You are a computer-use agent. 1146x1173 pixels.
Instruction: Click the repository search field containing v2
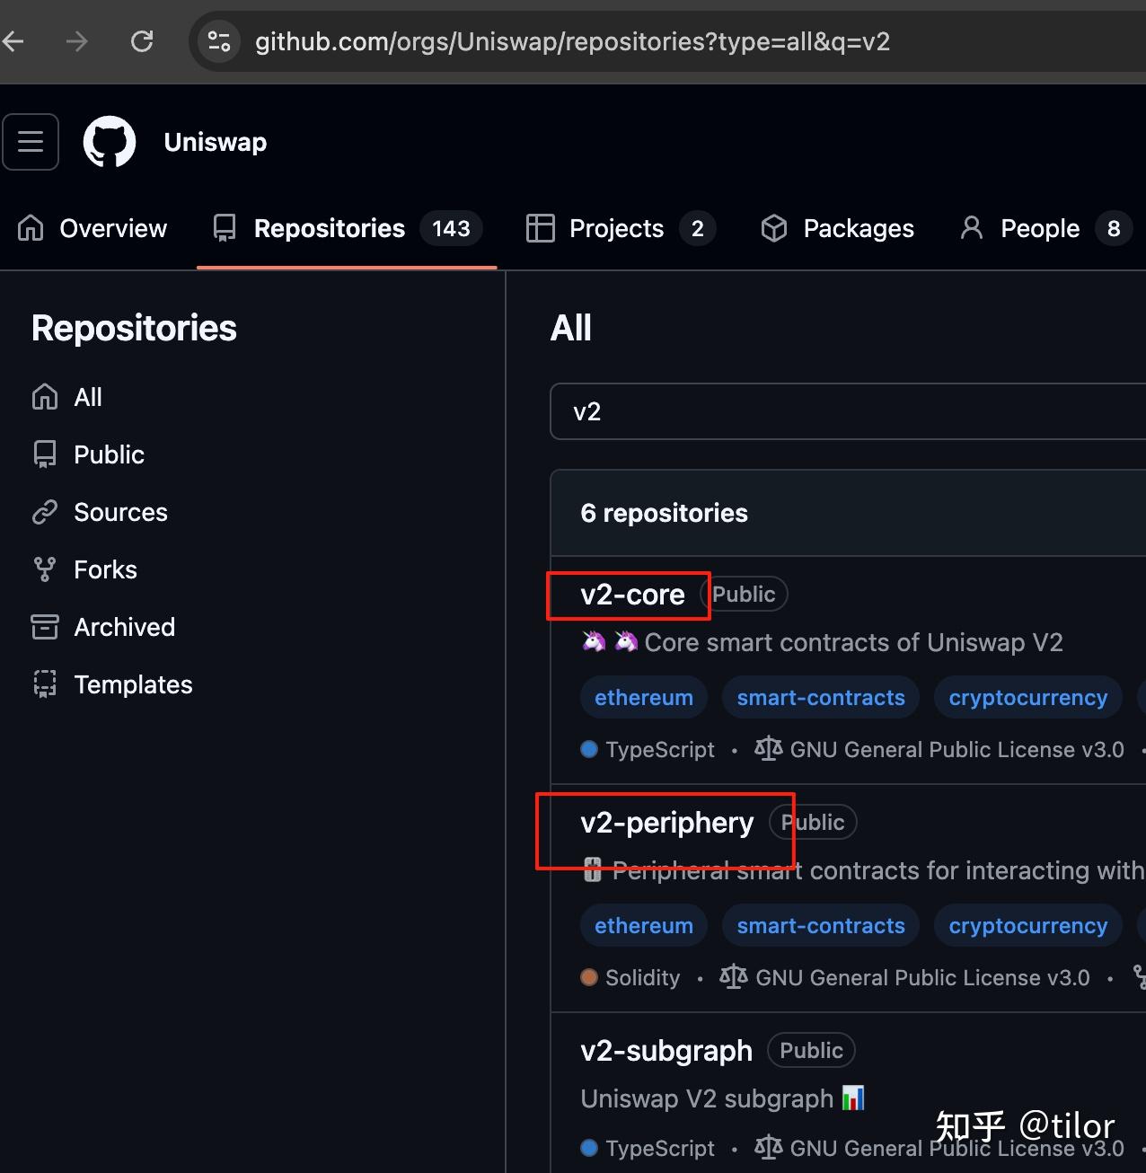coord(844,411)
